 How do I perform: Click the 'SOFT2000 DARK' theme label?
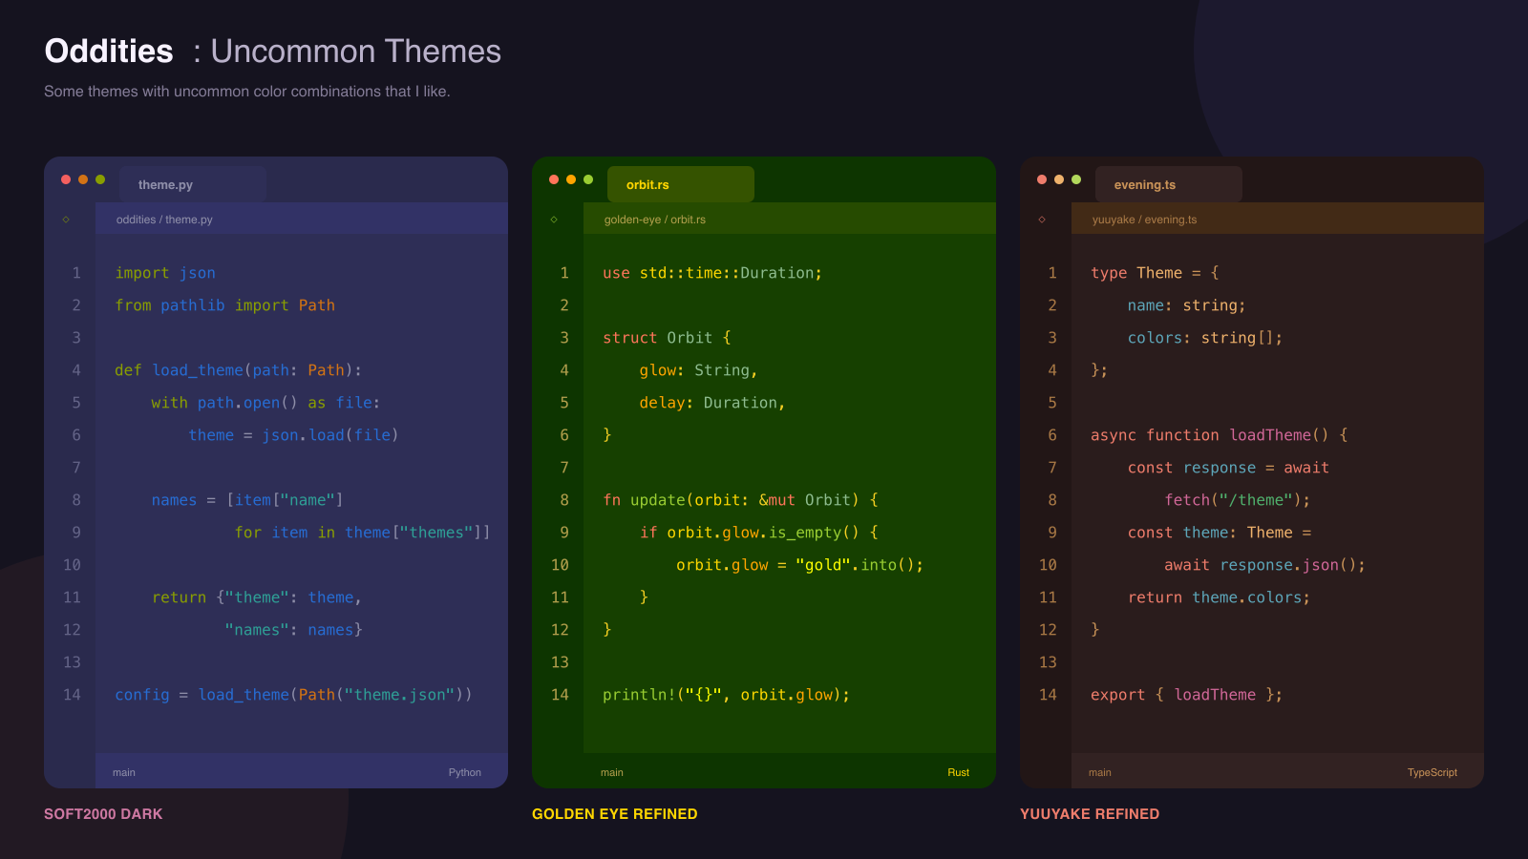click(103, 814)
